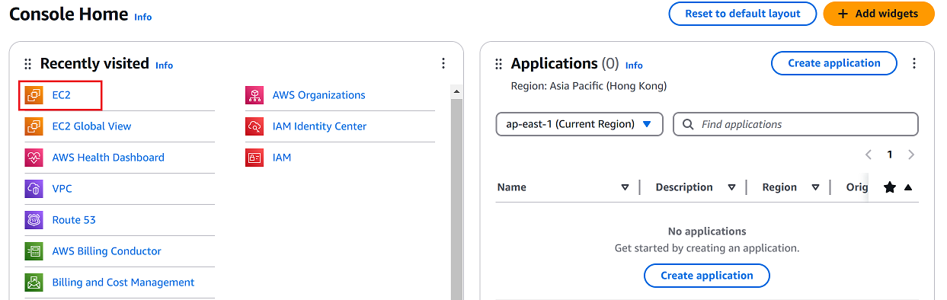
Task: Click Info next to Console Home
Action: [x=142, y=17]
